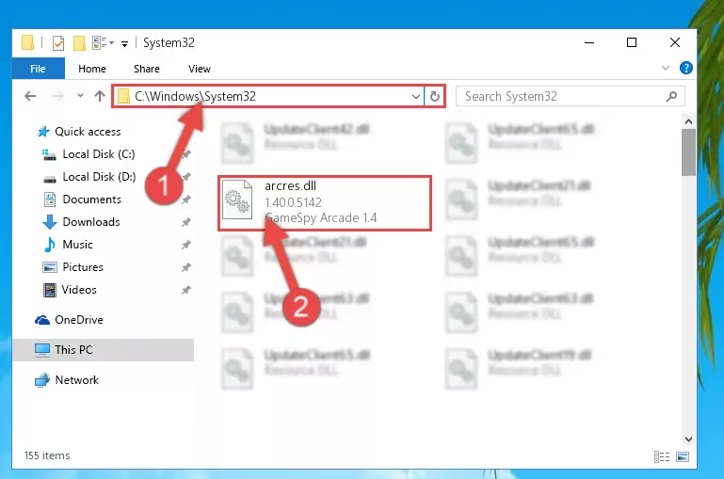Click the 155 items status text
This screenshot has width=724, height=479.
(47, 455)
